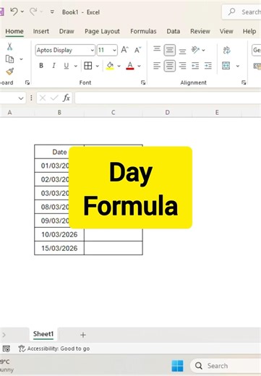The width and height of the screenshot is (261, 376).
Task: Toggle Bold formatting
Action: (x=41, y=66)
